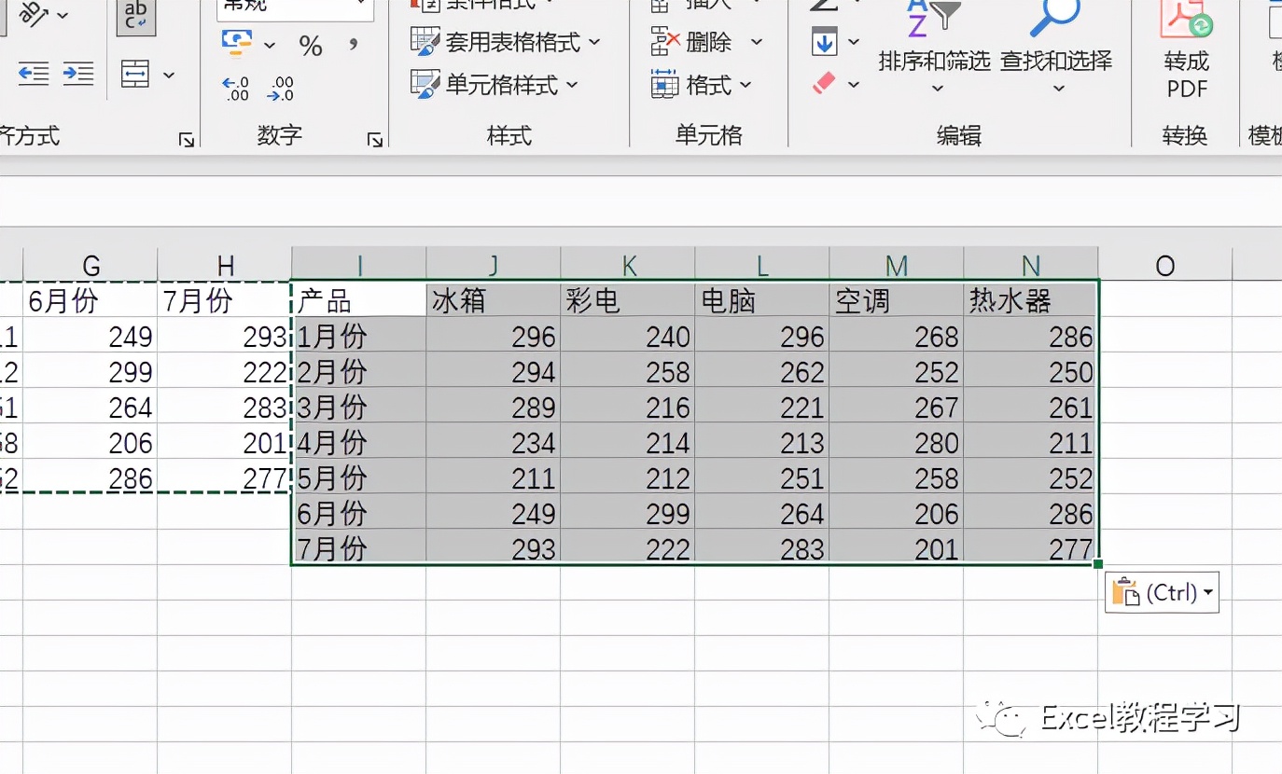Expand the fill dropdown arrow

(x=854, y=42)
